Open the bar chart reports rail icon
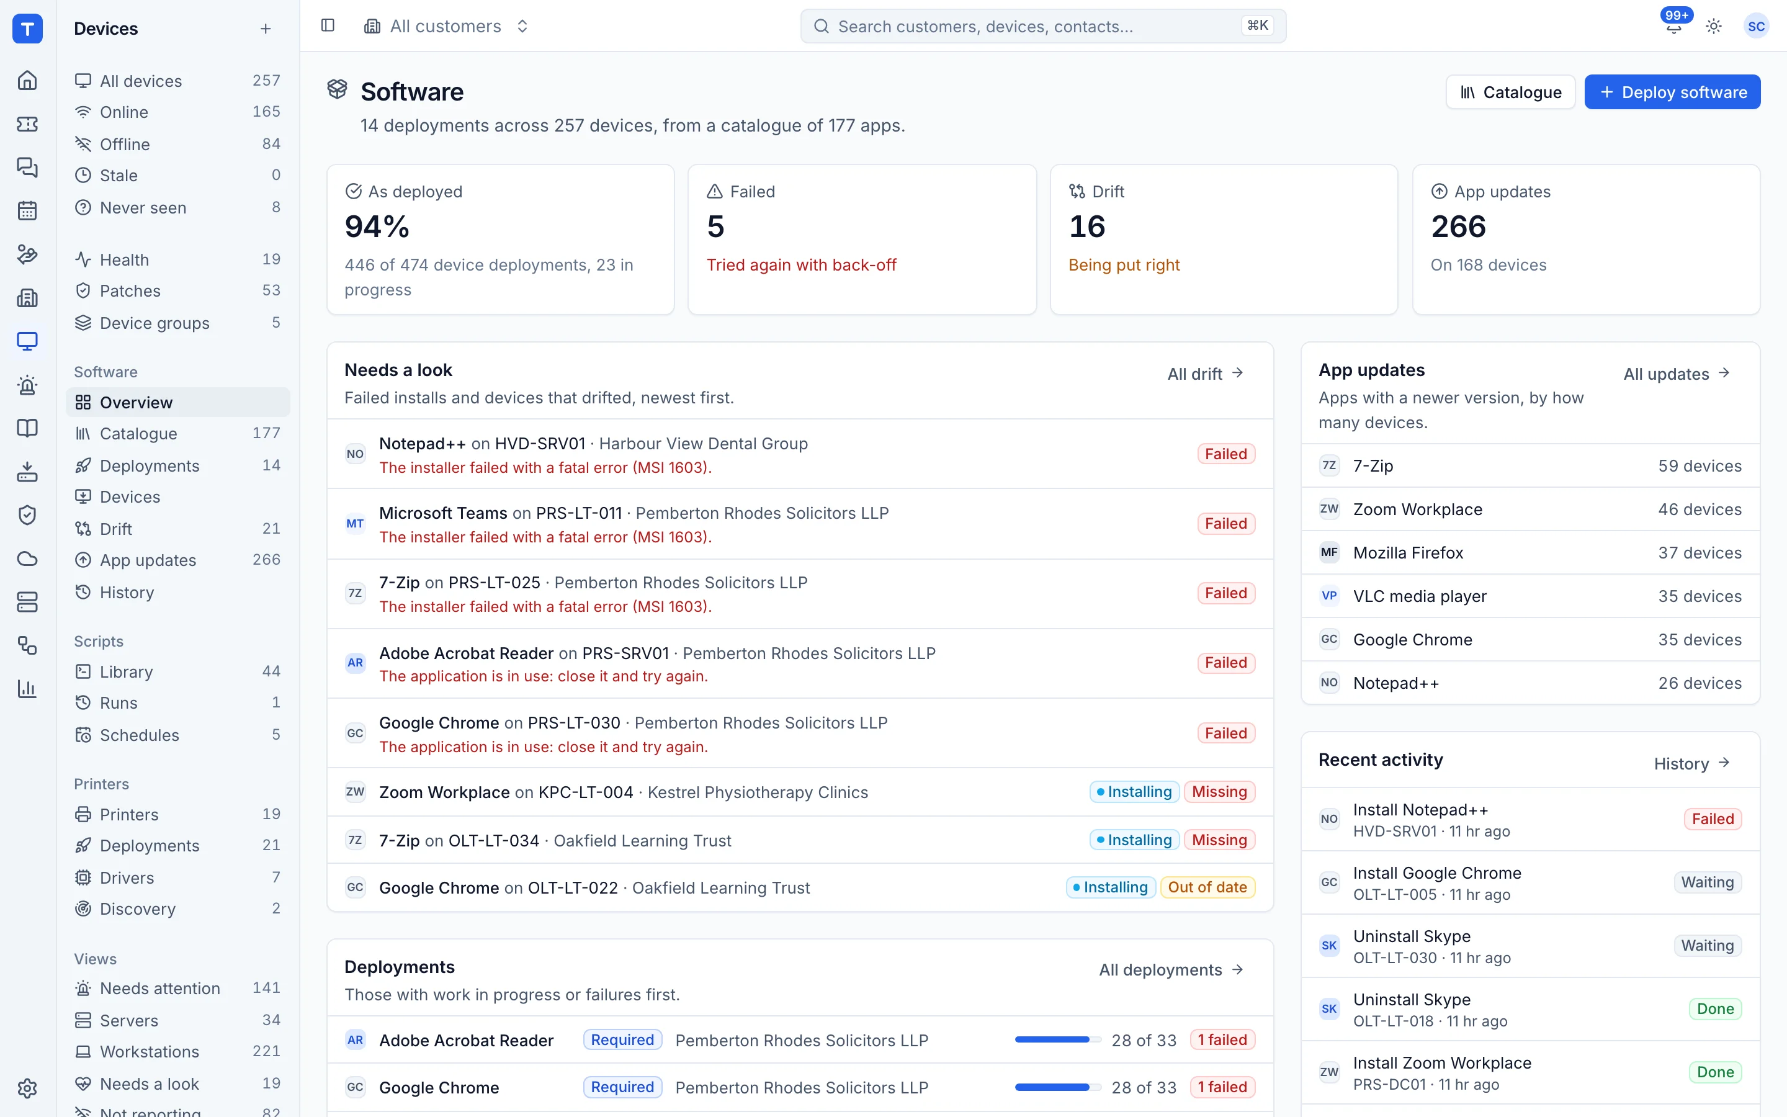The image size is (1787, 1117). 27,689
